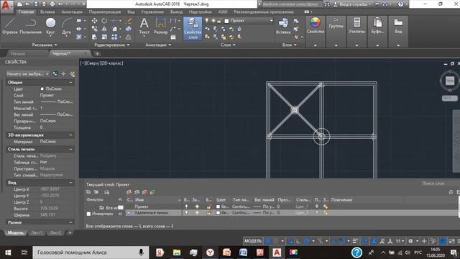Toggle on/off bulb for Проект layer
The image size is (460, 259).
[x=186, y=206]
